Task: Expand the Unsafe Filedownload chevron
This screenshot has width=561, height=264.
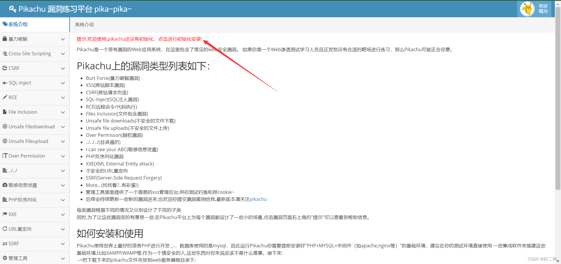Action: tap(63, 127)
